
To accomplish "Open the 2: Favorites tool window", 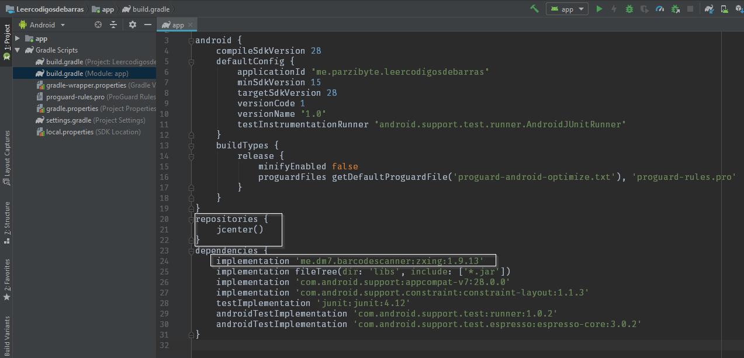I will (x=6, y=280).
